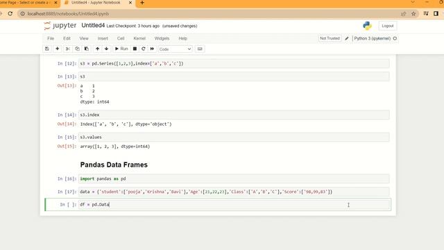Open the View menu
Screen dimensions: 444x250
point(84,38)
